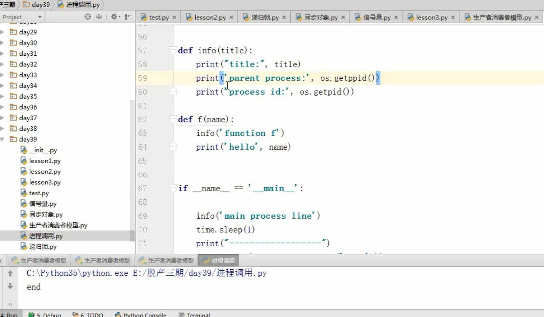The image size is (544, 317).
Task: Select the 进程调用 run tab
Action: (219, 261)
